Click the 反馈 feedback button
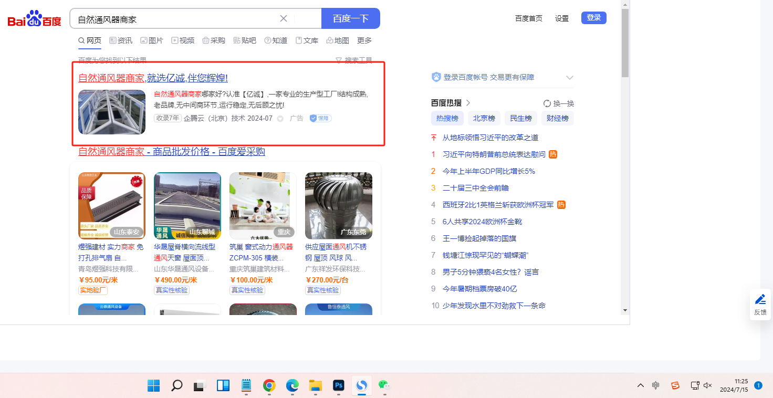The width and height of the screenshot is (773, 398). pos(760,305)
